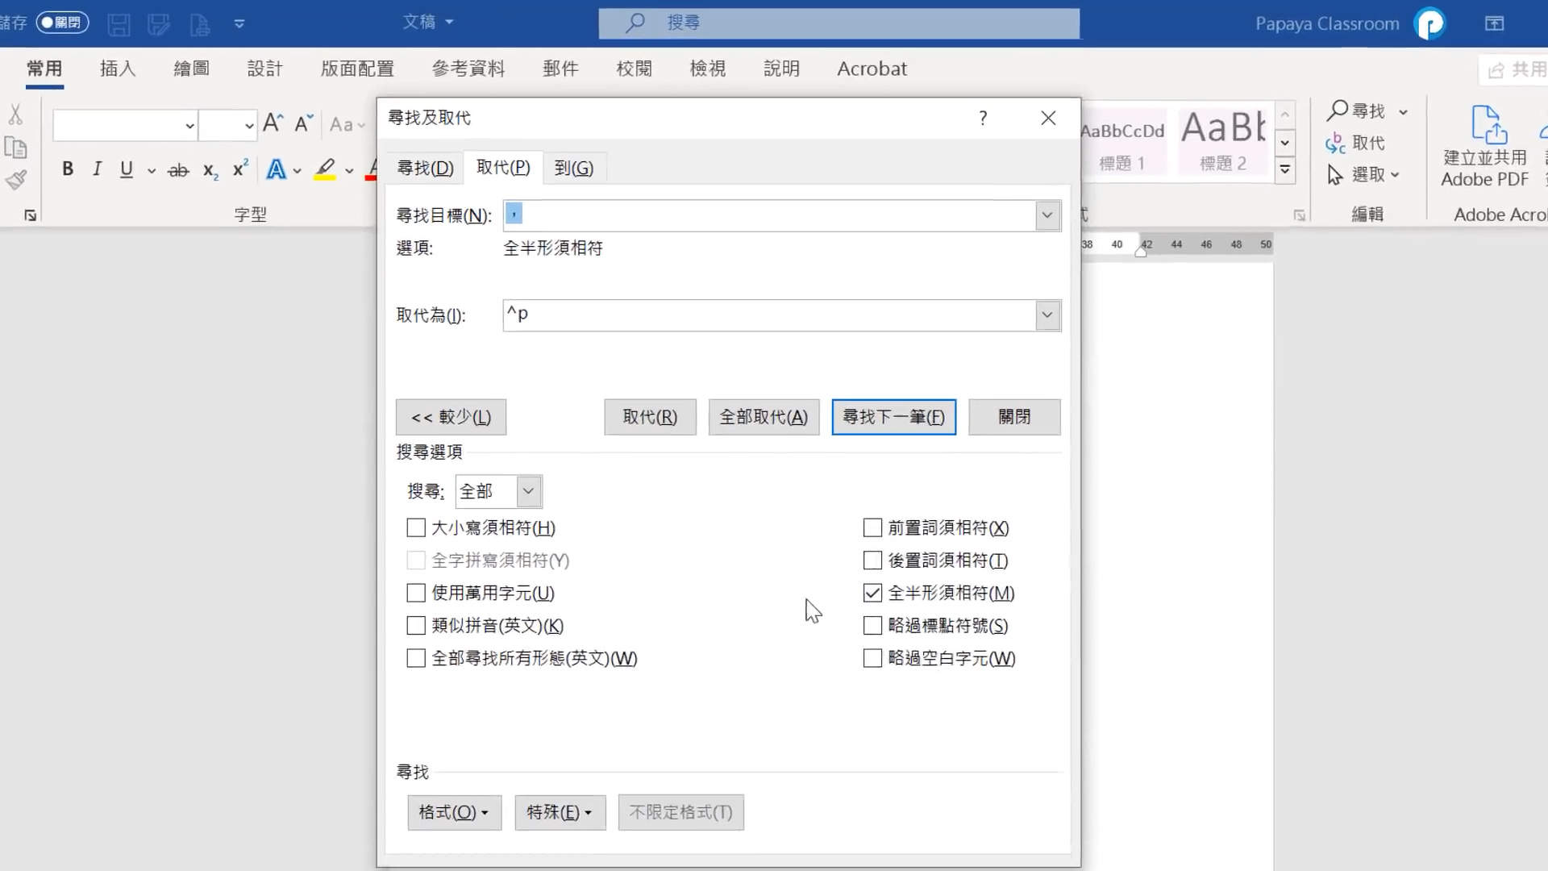
Task: Open the 特殊 special characters menu
Action: (x=560, y=812)
